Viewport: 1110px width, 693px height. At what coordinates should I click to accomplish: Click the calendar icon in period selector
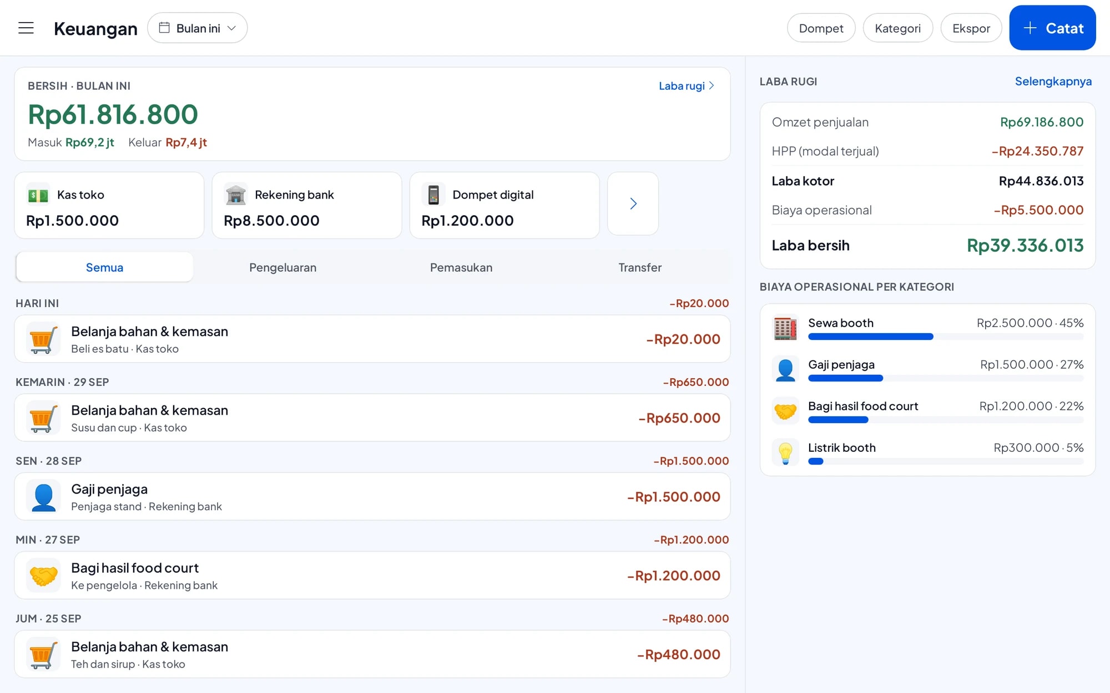pos(164,28)
